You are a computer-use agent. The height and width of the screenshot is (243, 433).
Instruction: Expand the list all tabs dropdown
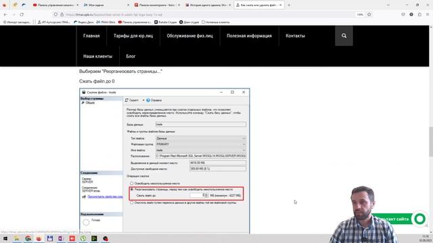tap(388, 5)
